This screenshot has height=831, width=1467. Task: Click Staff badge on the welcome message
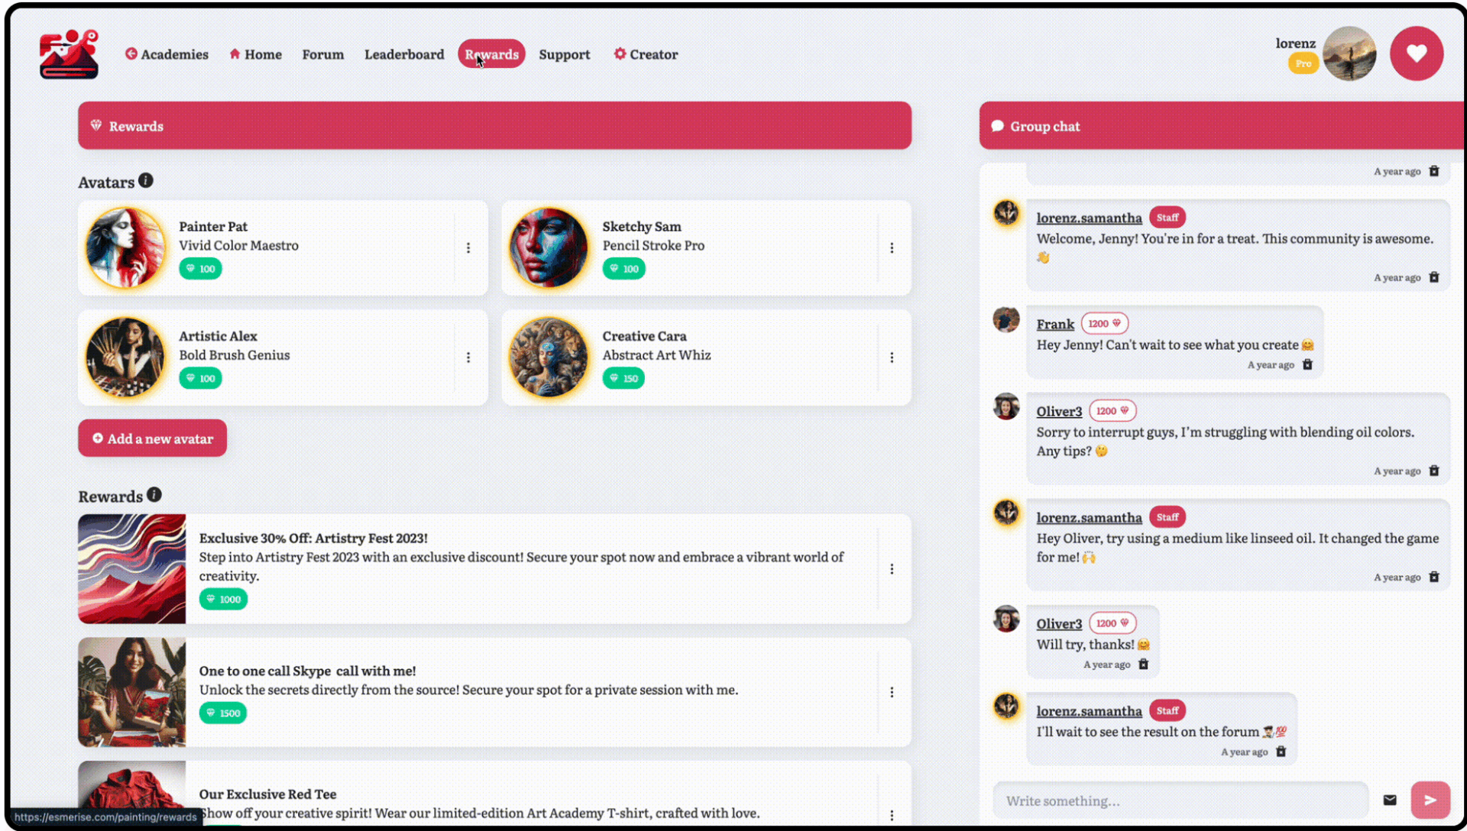coord(1167,218)
